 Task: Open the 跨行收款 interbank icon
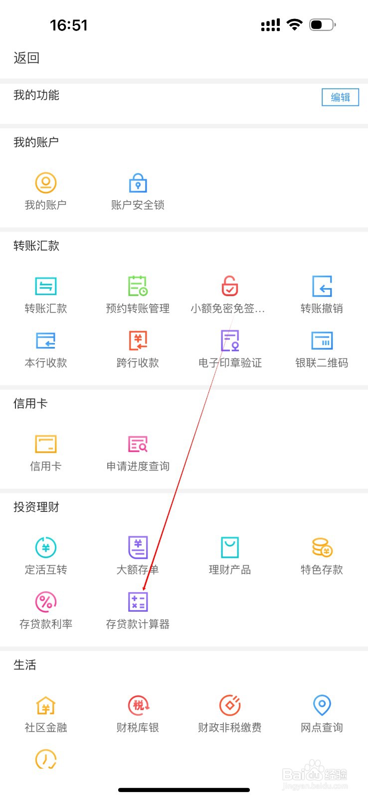[138, 341]
